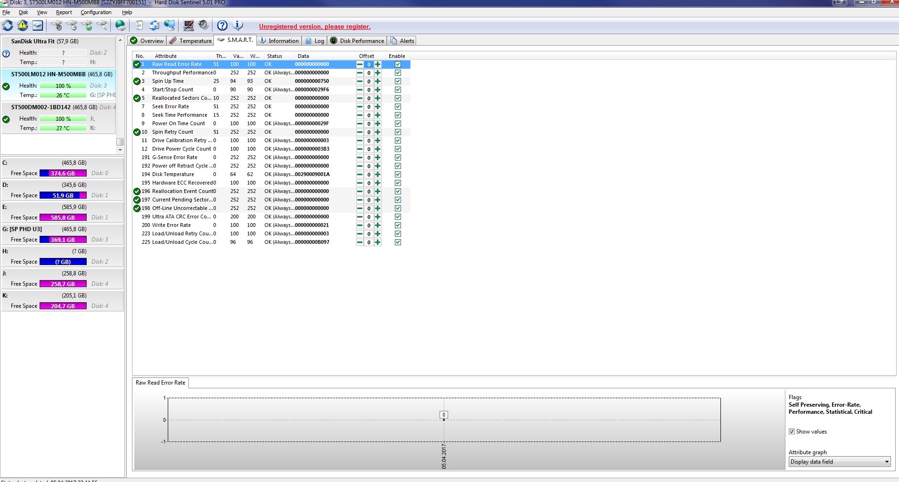Click the plus offset icon for Start/Stop Count

click(377, 90)
